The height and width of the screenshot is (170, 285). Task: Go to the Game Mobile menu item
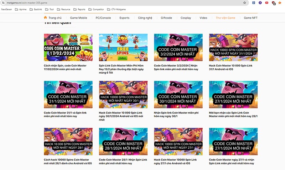(x=78, y=17)
